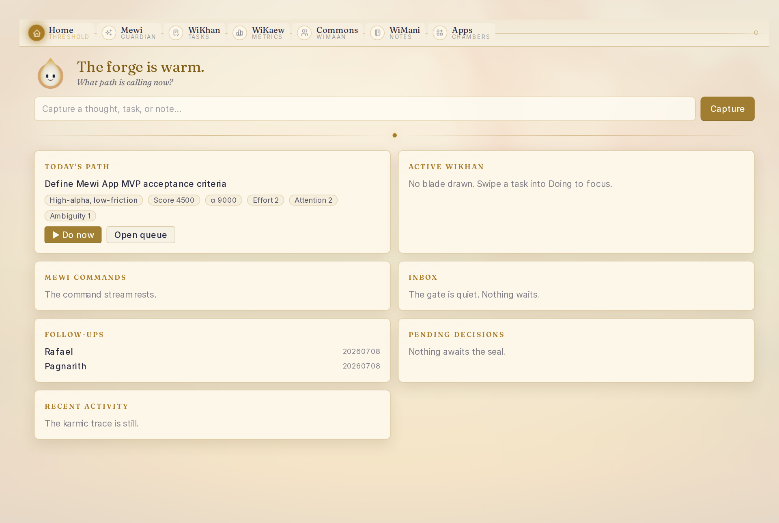Click the Mewi Commands heading
This screenshot has height=523, width=779.
[86, 277]
